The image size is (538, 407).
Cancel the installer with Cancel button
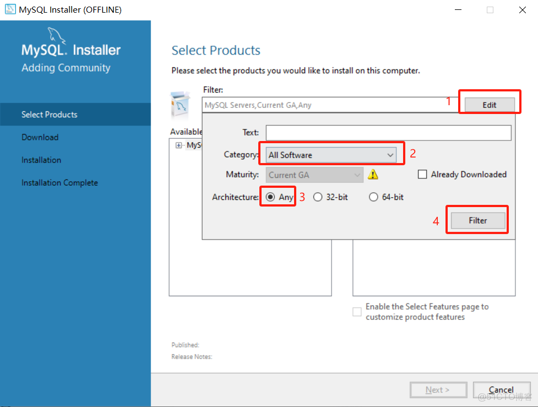[501, 390]
